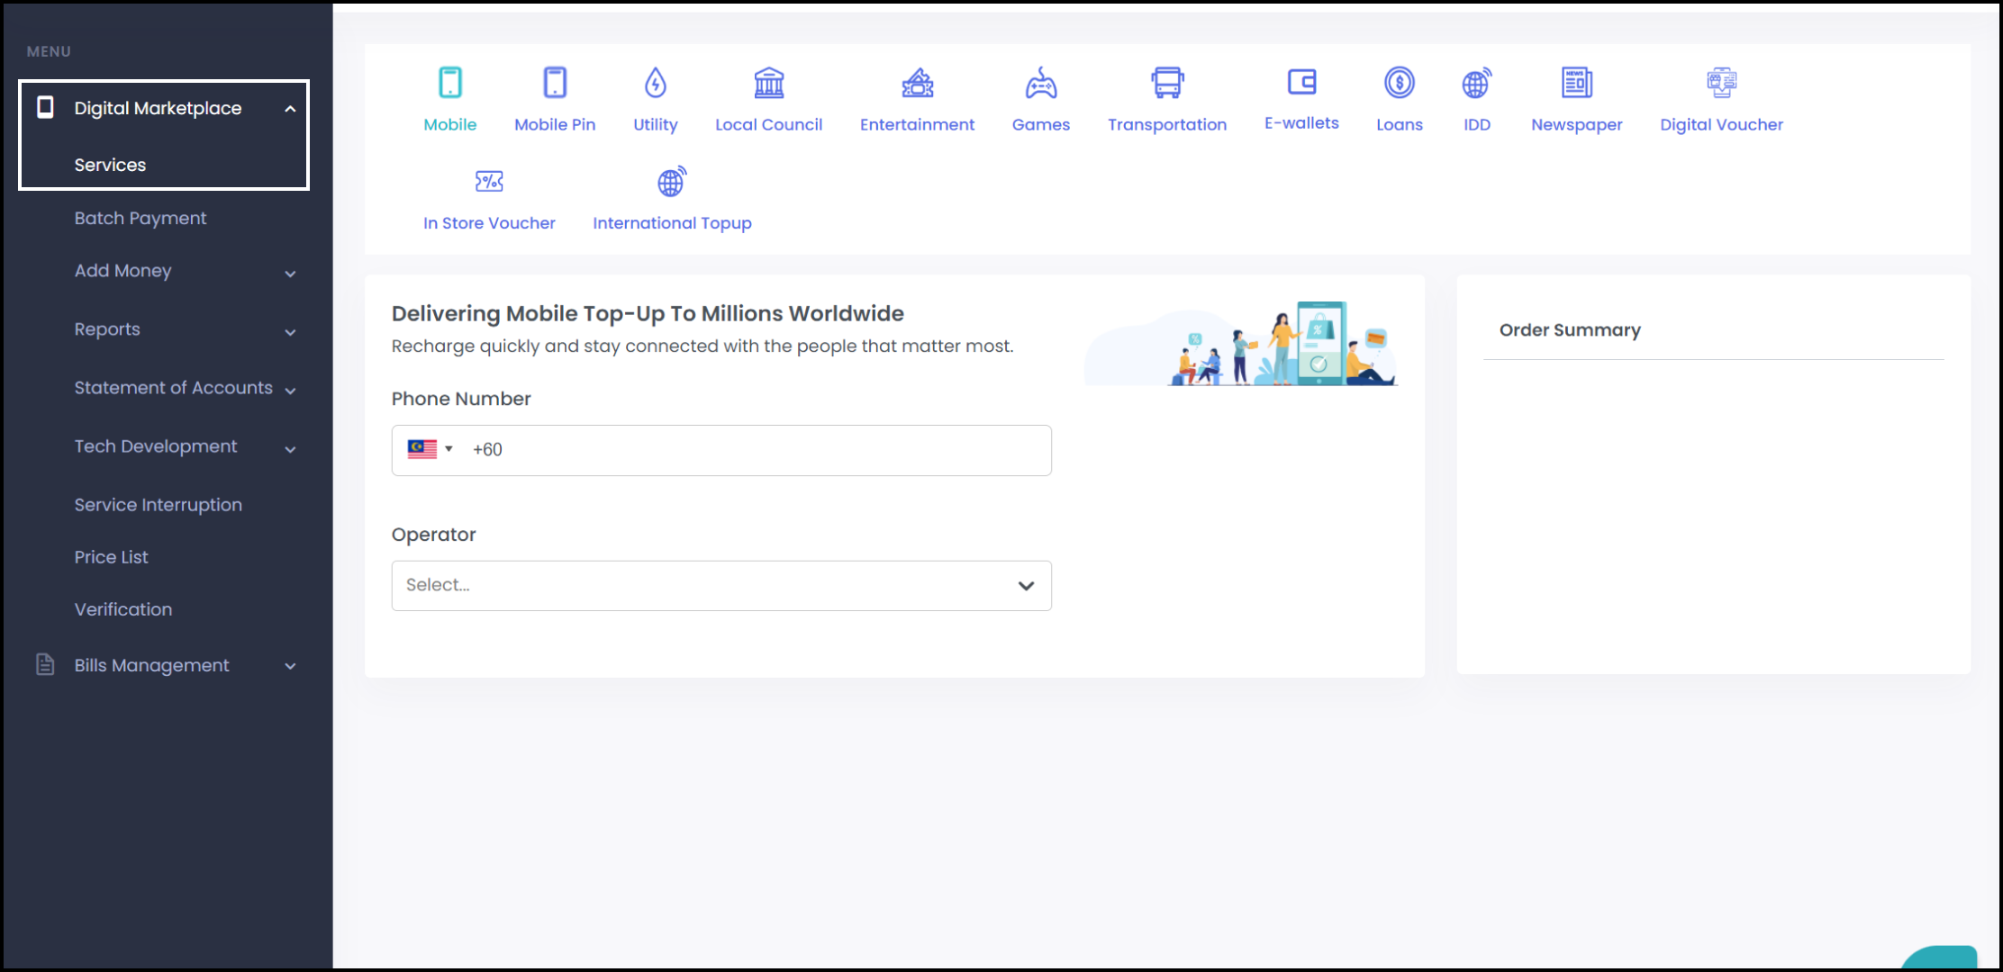Click the Bills Management document icon
2003x972 pixels.
click(45, 665)
